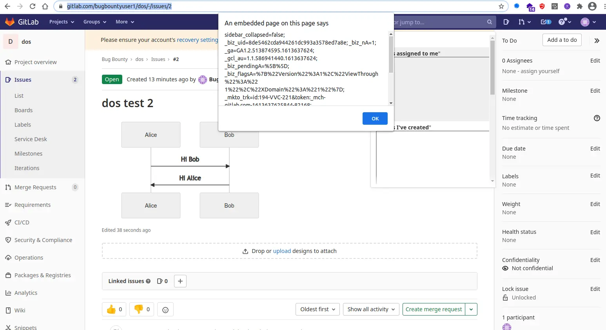Click the Add a to do button

click(x=562, y=40)
